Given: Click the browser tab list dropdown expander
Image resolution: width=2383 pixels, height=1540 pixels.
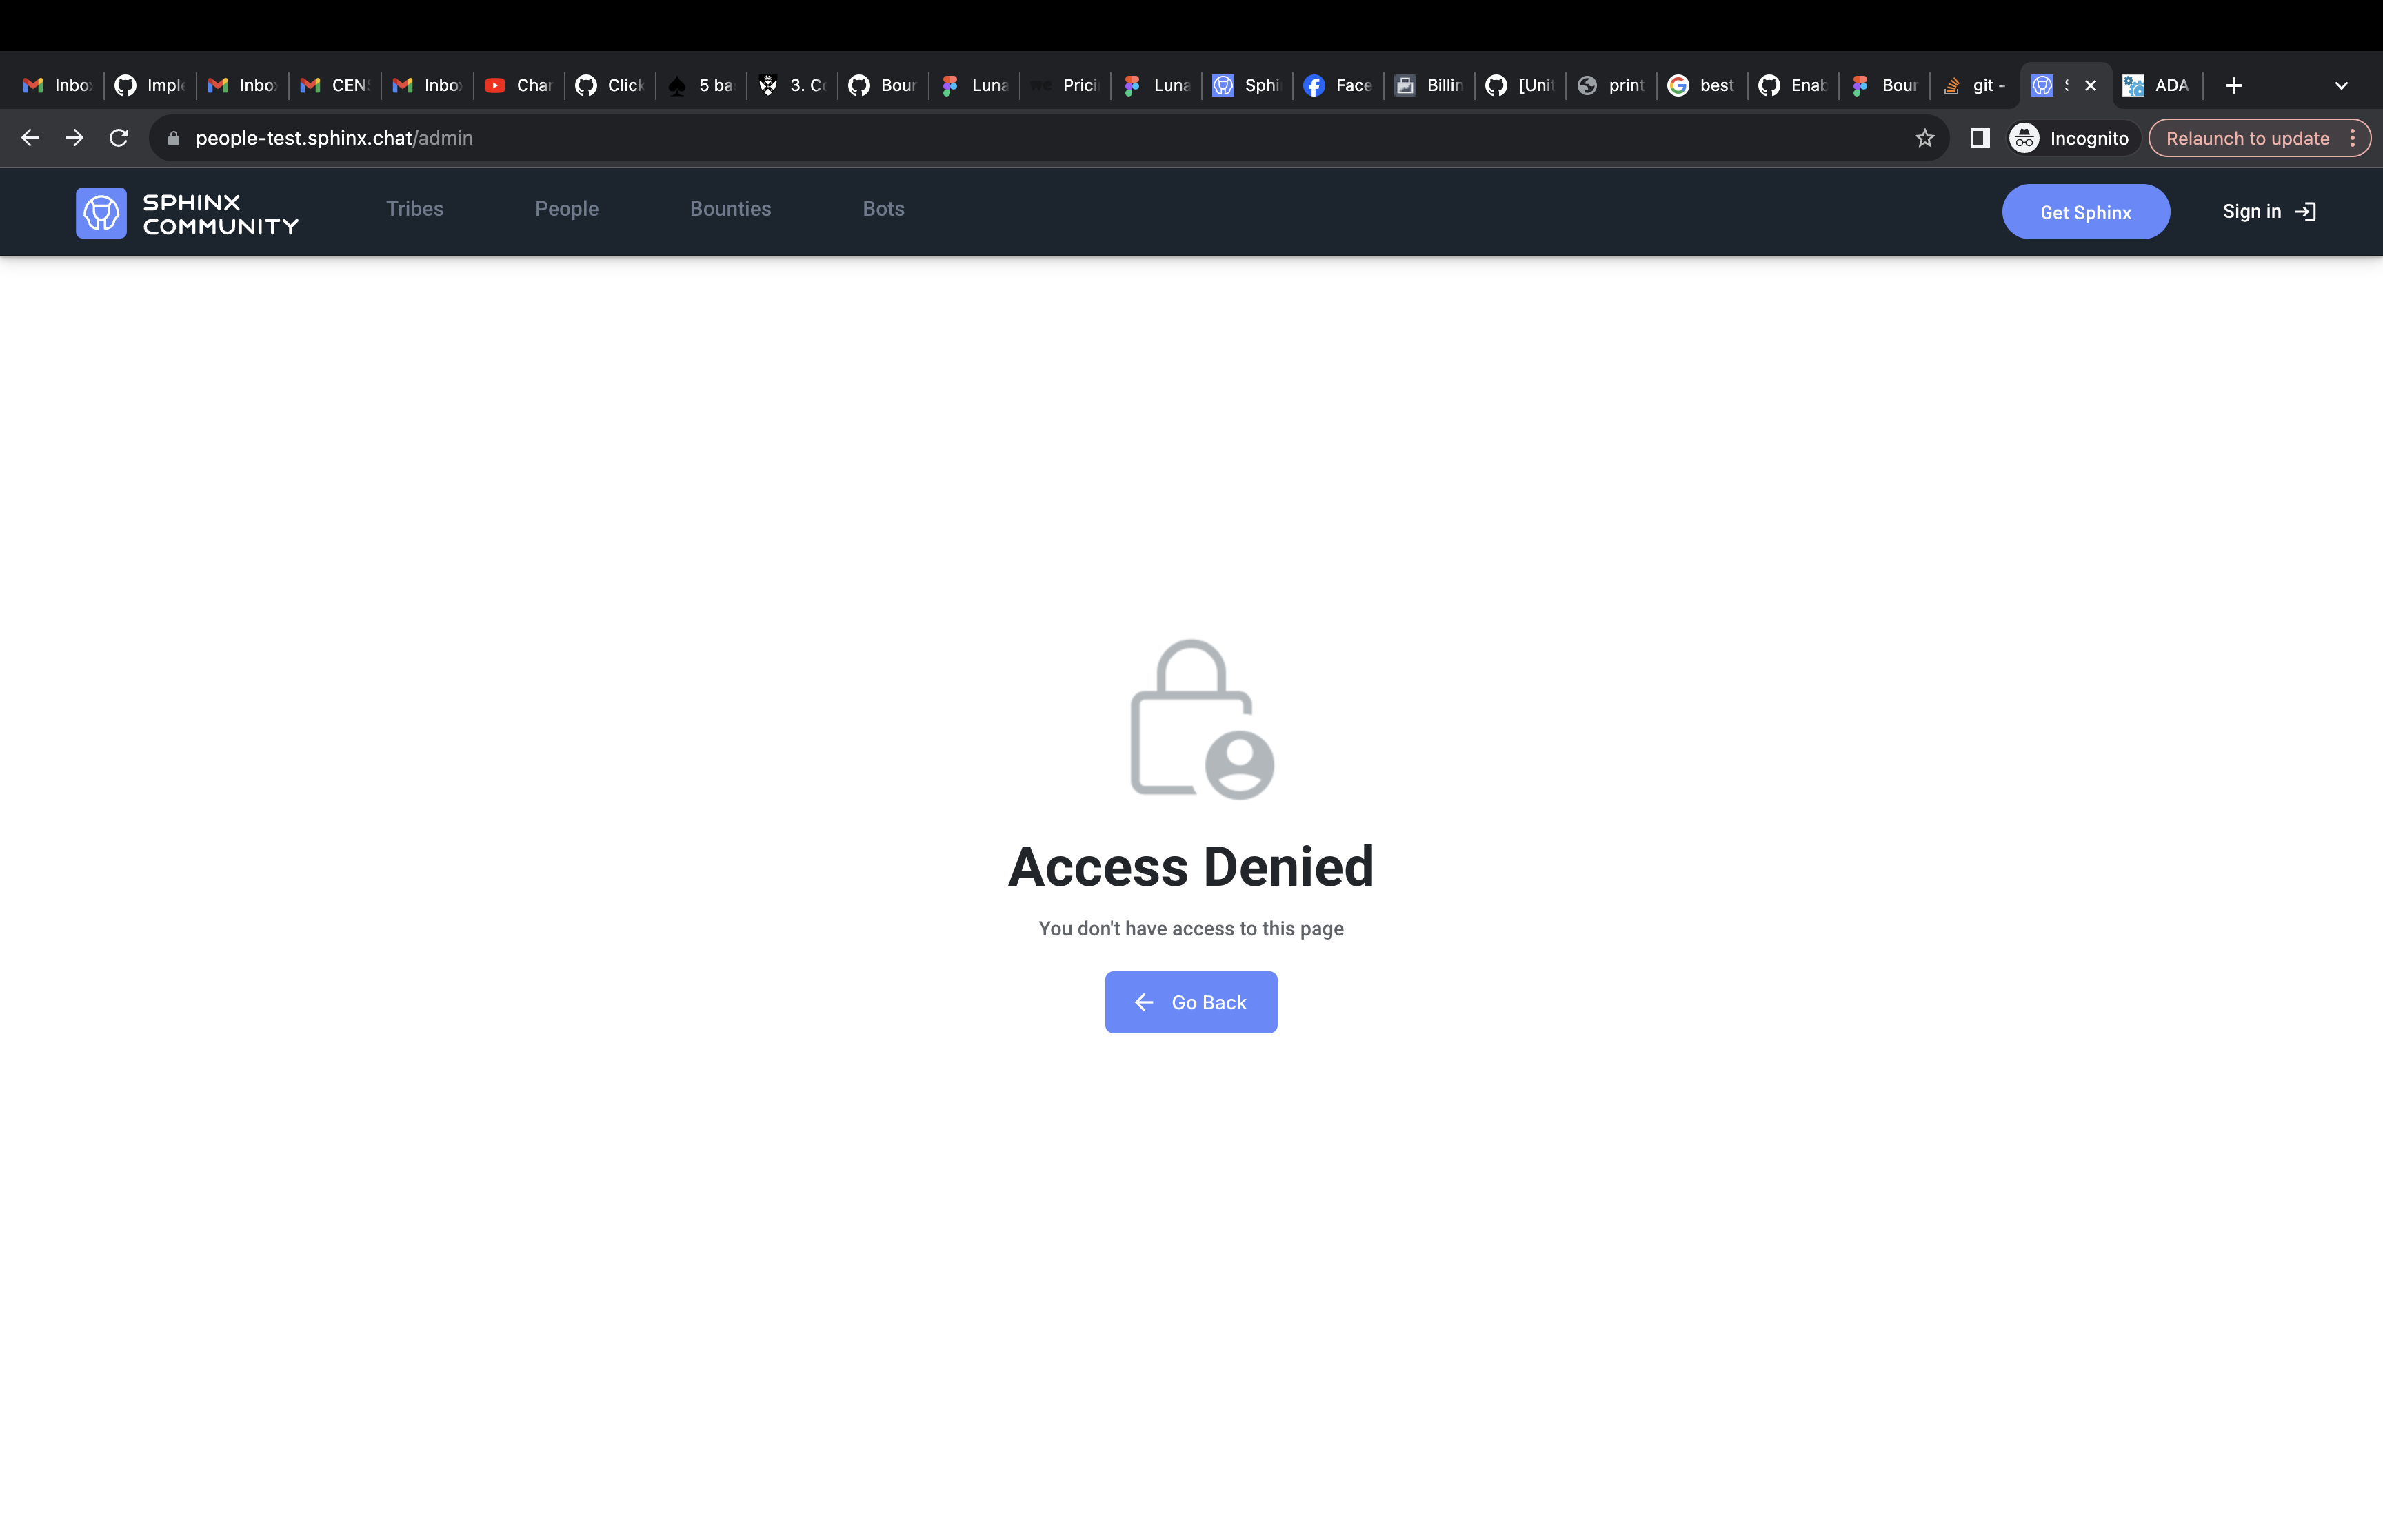Looking at the screenshot, I should (2343, 85).
